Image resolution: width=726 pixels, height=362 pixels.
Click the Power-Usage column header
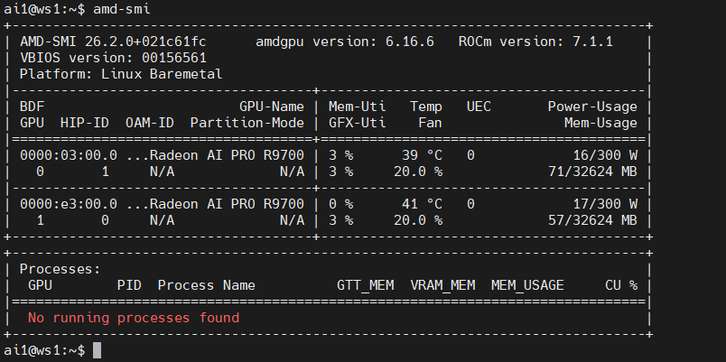tap(592, 107)
